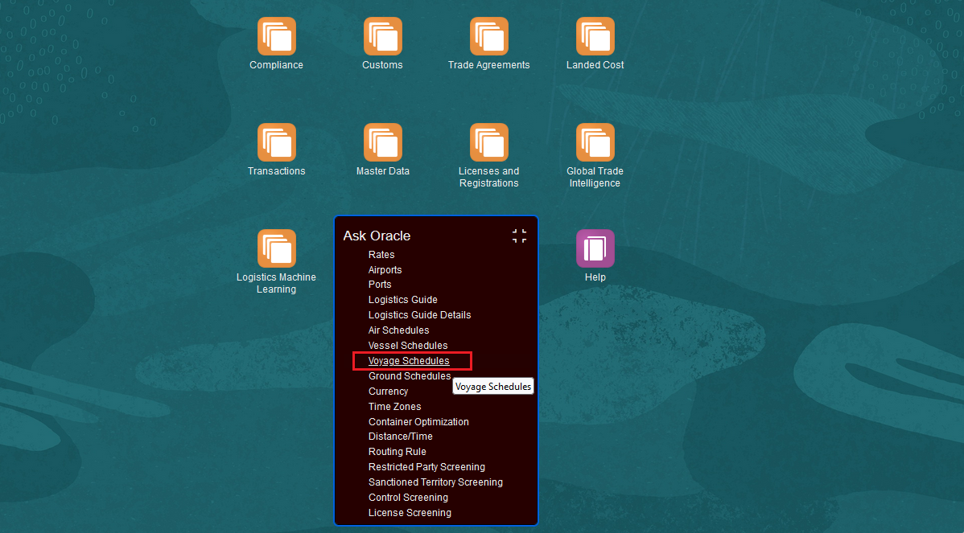Select Airports in Ask Oracle list
This screenshot has width=964, height=533.
[x=385, y=269]
